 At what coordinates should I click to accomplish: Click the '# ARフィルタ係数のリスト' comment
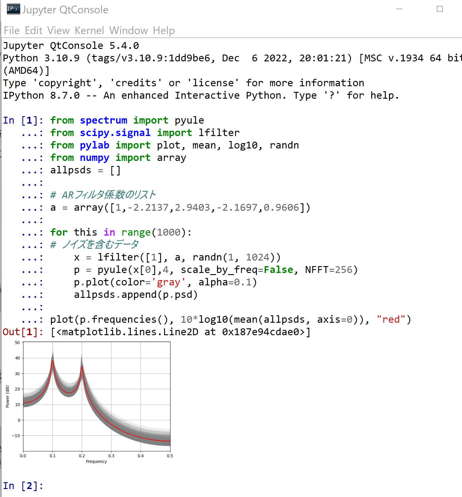pyautogui.click(x=103, y=195)
